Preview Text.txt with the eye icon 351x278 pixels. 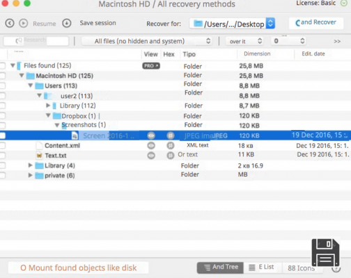click(151, 155)
